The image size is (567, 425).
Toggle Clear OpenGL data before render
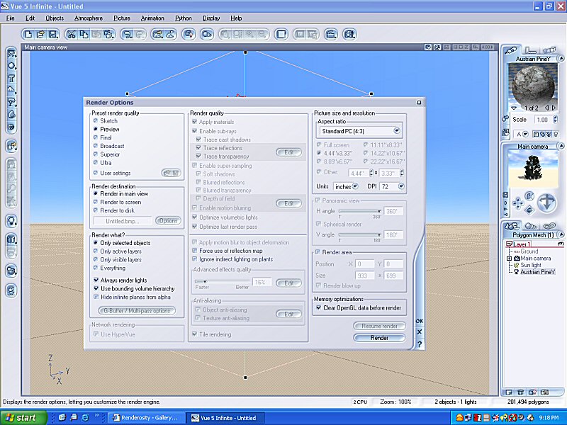click(x=318, y=308)
